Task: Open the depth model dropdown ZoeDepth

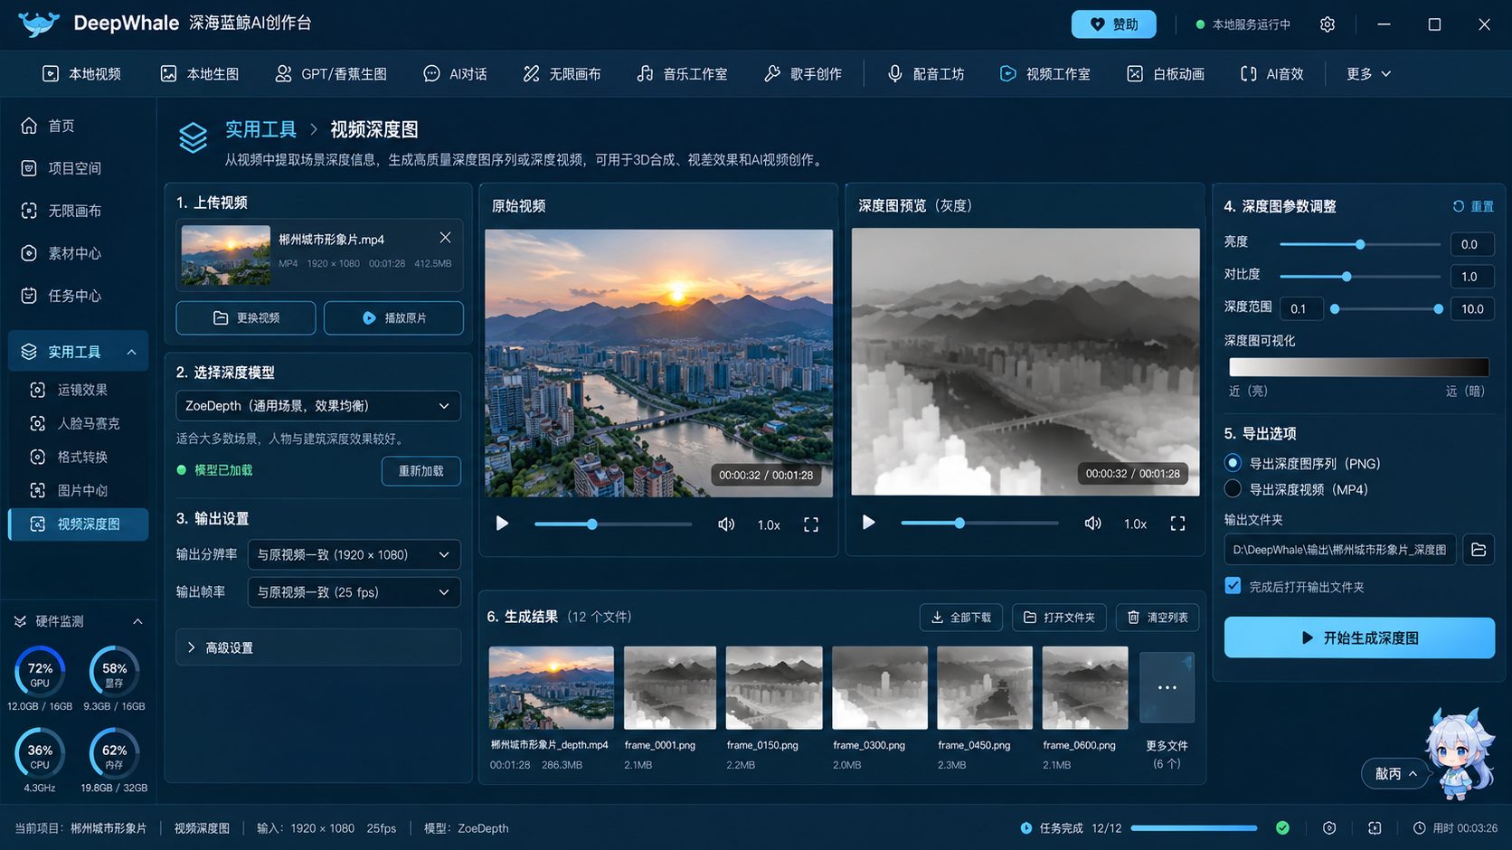Action: point(318,406)
